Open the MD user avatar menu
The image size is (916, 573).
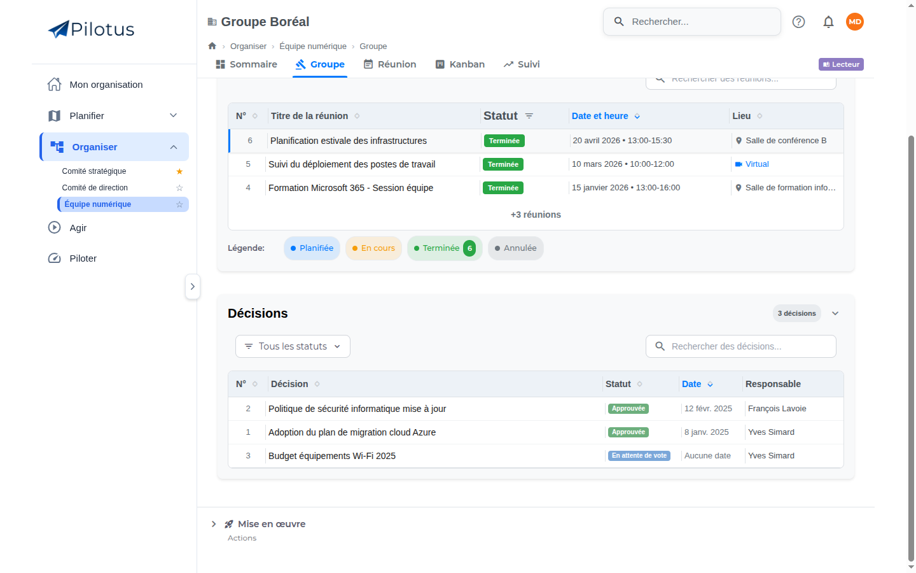pyautogui.click(x=855, y=22)
